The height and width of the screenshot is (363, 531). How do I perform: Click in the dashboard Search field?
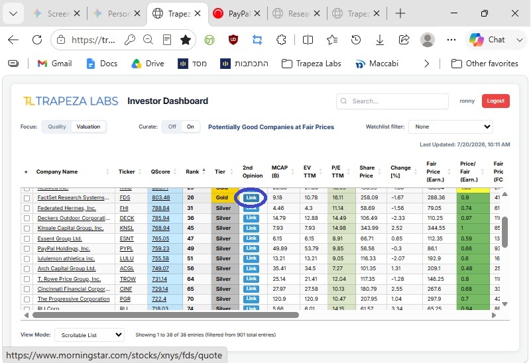click(x=392, y=101)
